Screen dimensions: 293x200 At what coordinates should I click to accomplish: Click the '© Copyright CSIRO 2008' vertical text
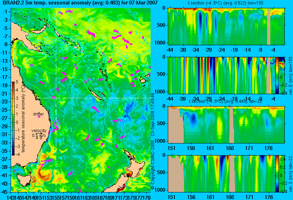point(153,165)
